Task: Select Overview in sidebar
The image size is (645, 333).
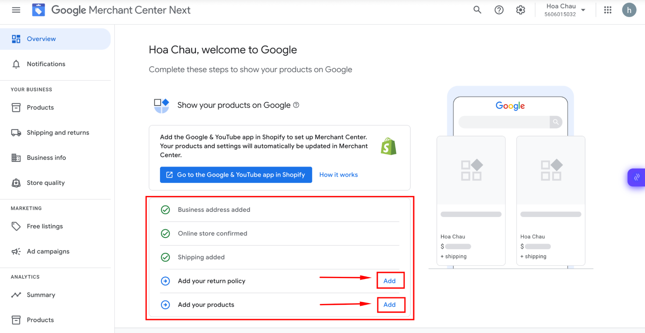Action: [x=55, y=39]
